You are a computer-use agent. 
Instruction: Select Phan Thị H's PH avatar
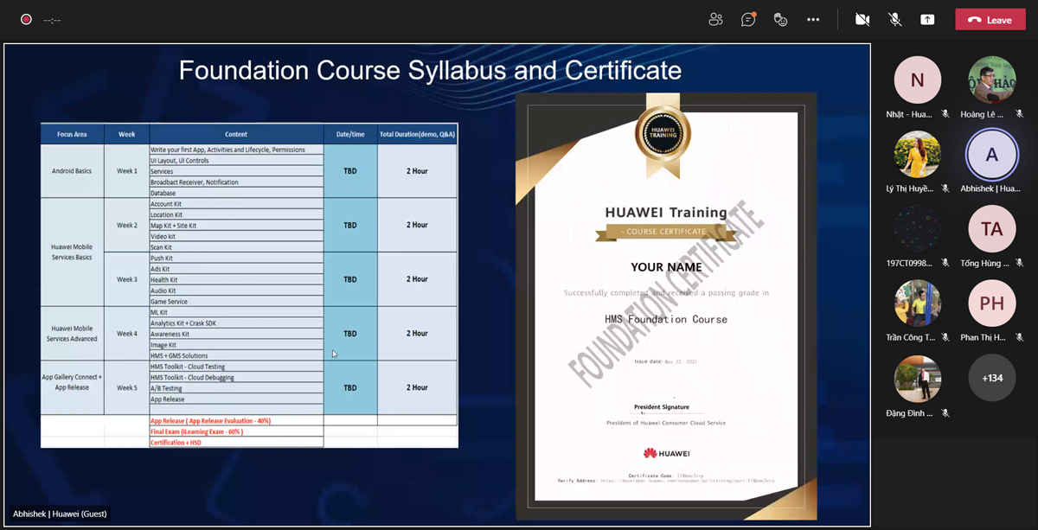[x=992, y=303]
